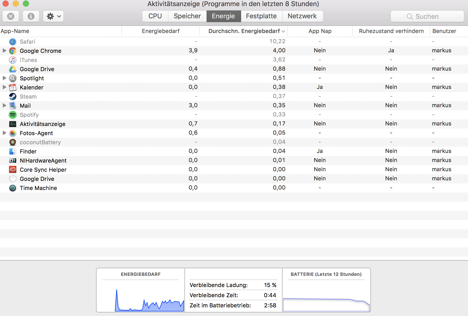
Task: Click Verbleibende Ladung value 15 %
Action: click(x=270, y=285)
